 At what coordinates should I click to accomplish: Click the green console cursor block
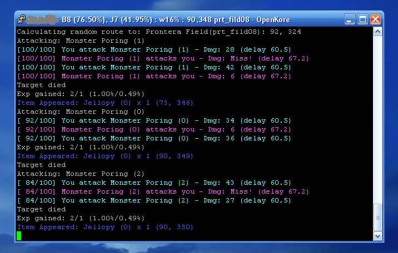tap(19, 236)
